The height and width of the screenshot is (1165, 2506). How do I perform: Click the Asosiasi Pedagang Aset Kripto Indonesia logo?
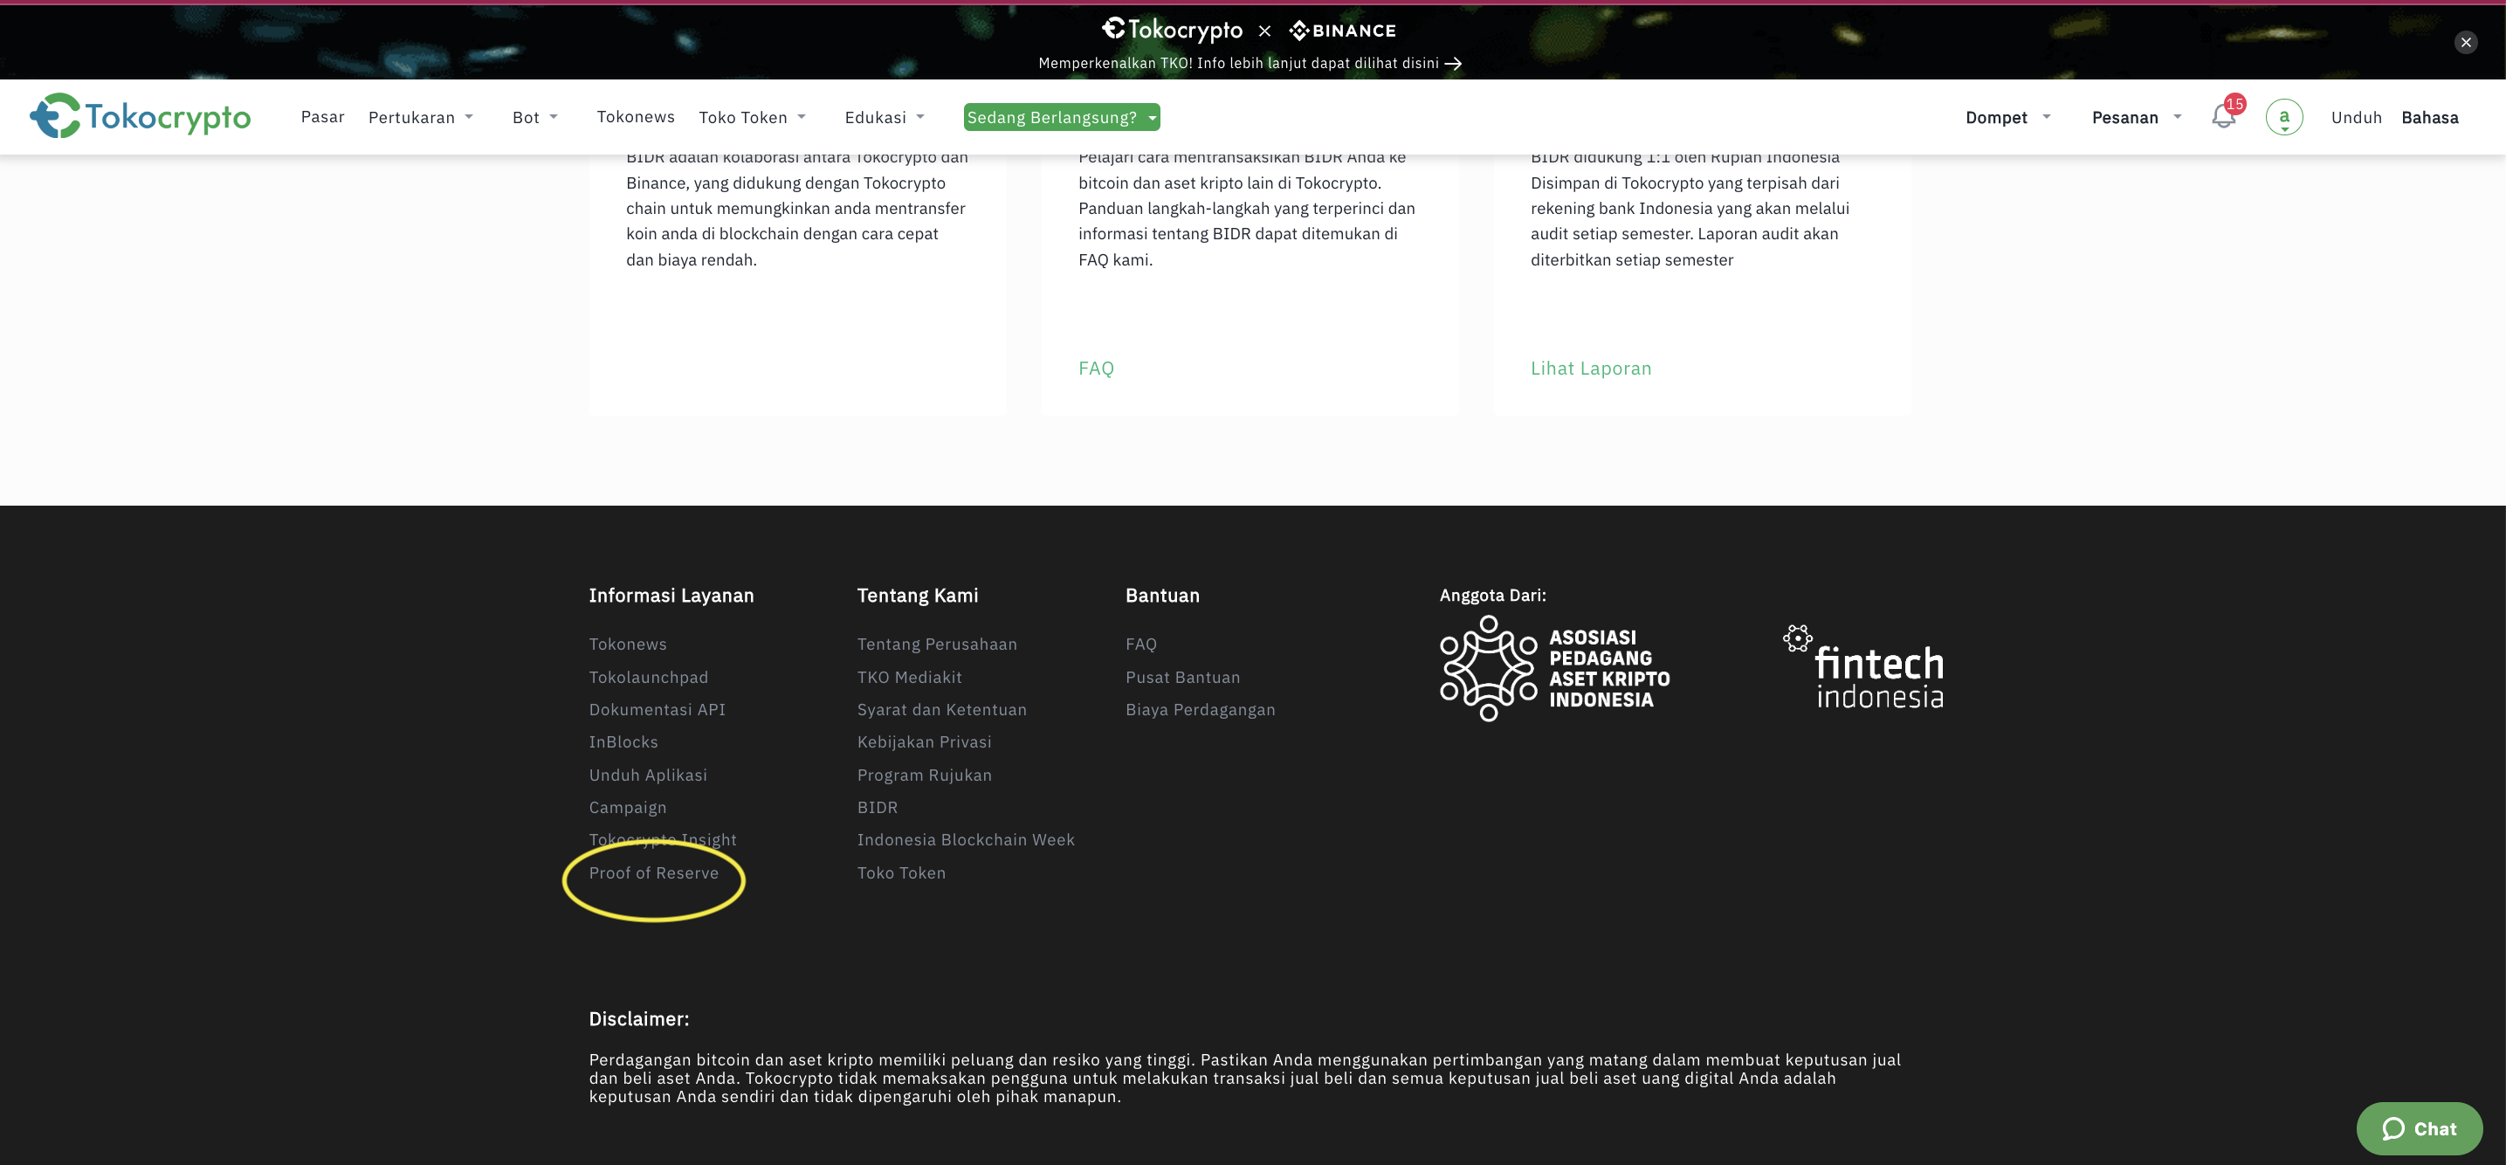click(1554, 669)
